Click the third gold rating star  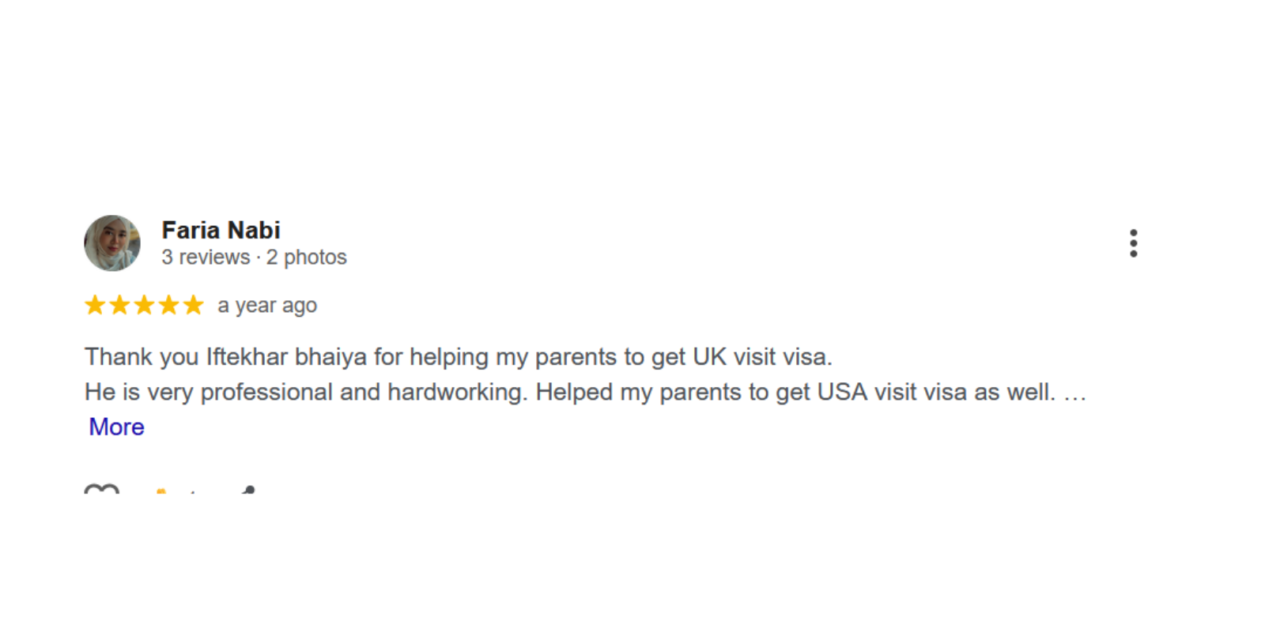[144, 305]
